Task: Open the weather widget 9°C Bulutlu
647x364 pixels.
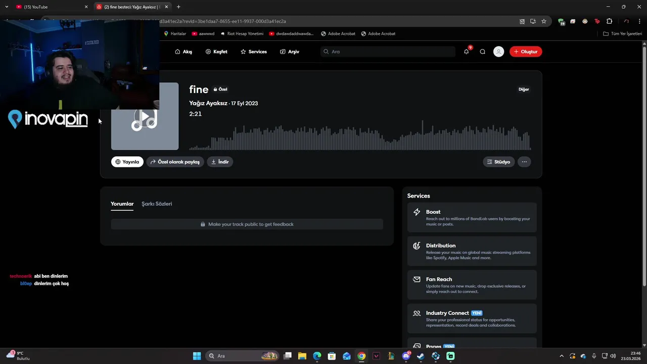Action: coord(18,356)
